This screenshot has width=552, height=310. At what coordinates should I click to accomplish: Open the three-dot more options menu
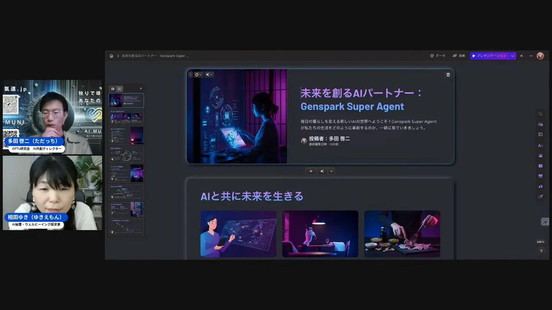click(x=531, y=56)
